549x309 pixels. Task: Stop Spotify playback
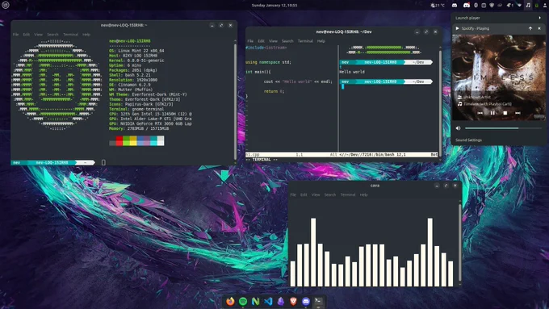505,113
